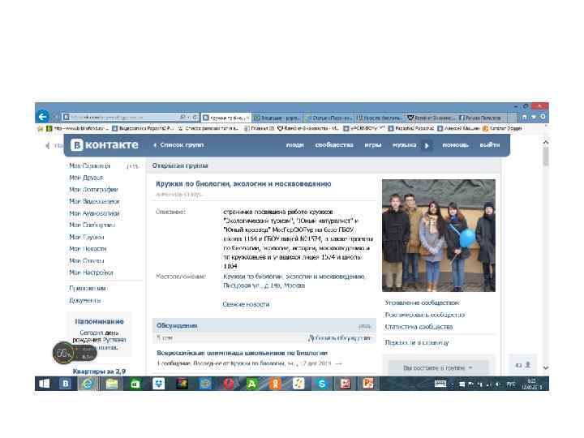Viewport: 584px width, 438px height.
Task: Click the favorites bar star icon
Action: coord(41,128)
